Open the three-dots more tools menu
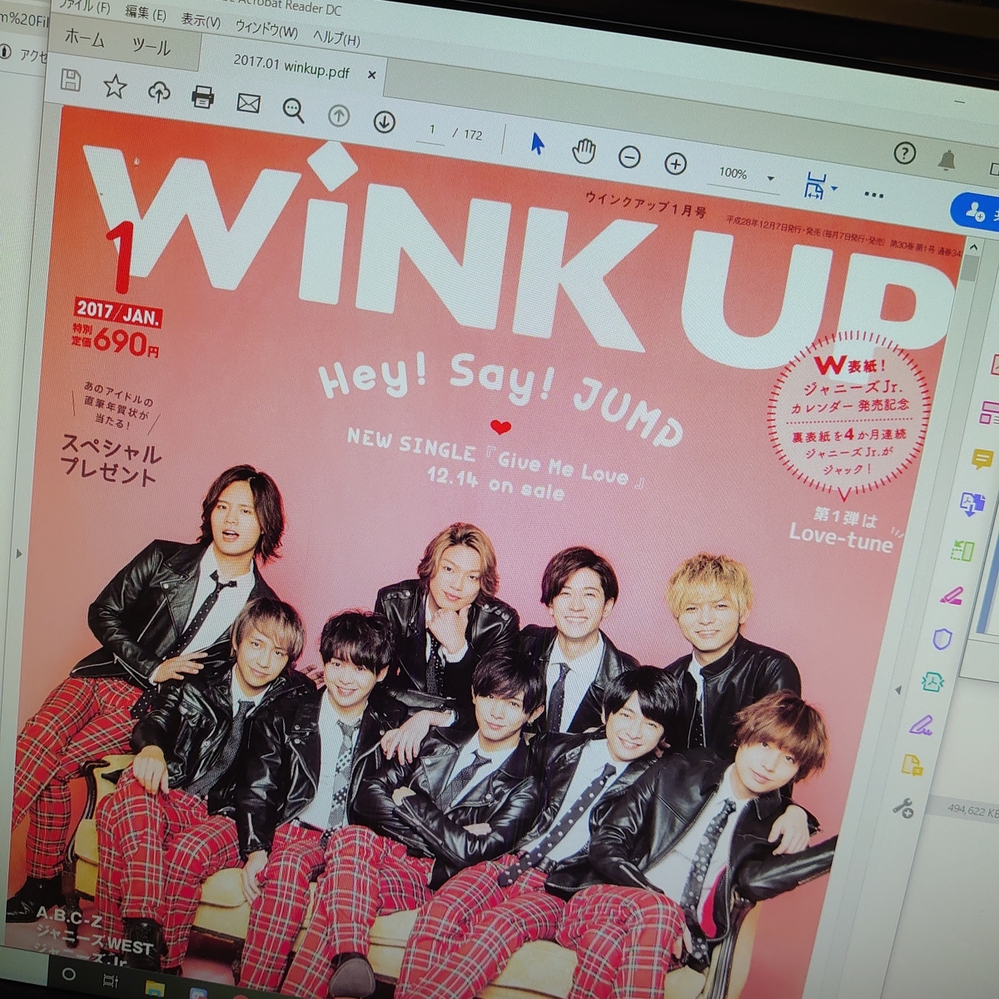 point(873,195)
